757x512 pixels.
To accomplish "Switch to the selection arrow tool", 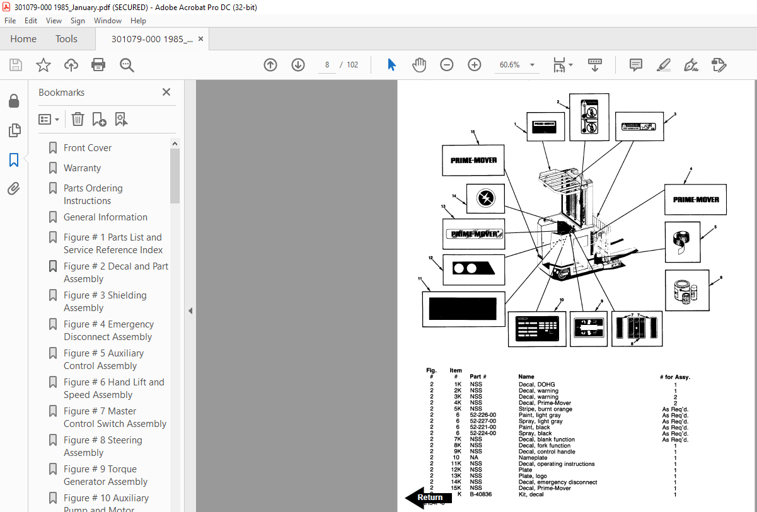I will pyautogui.click(x=391, y=64).
